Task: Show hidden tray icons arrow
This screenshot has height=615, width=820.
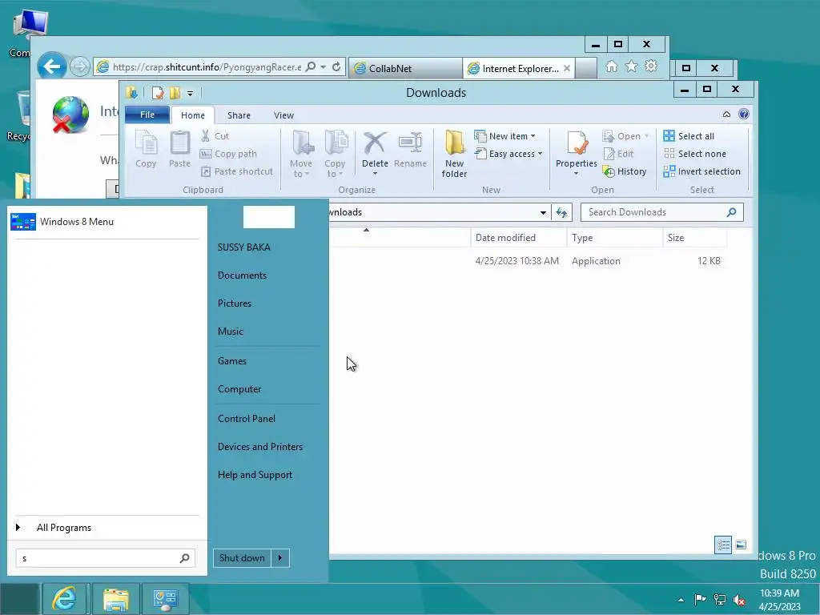Action: (x=681, y=600)
